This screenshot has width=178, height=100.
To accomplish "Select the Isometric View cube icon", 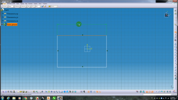I will point(67,92).
